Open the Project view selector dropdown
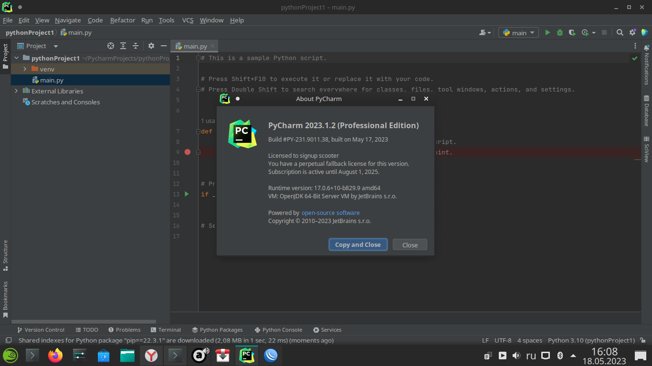Viewport: 652px width, 366px height. pos(38,46)
